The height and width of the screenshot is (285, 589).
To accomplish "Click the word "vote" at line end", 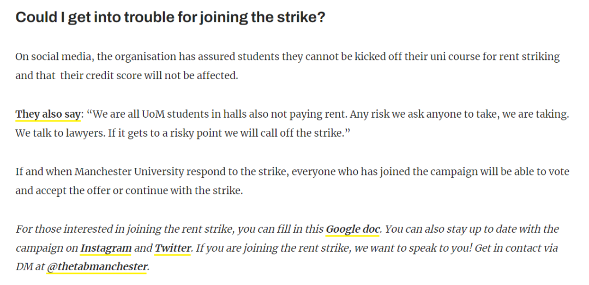I will pos(560,172).
